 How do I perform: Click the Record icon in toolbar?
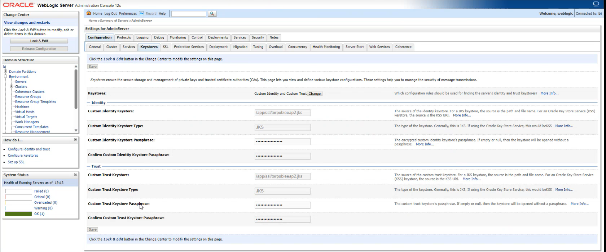pos(141,13)
